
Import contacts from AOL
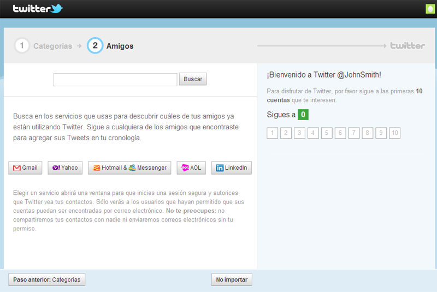click(x=191, y=168)
